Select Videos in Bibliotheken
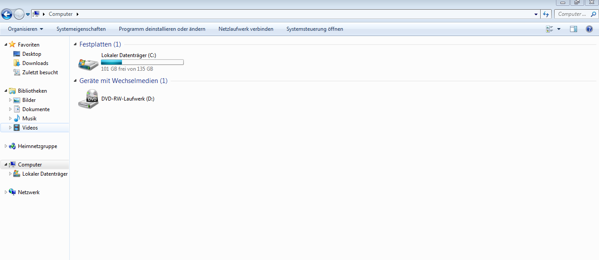The image size is (599, 260). [30, 128]
